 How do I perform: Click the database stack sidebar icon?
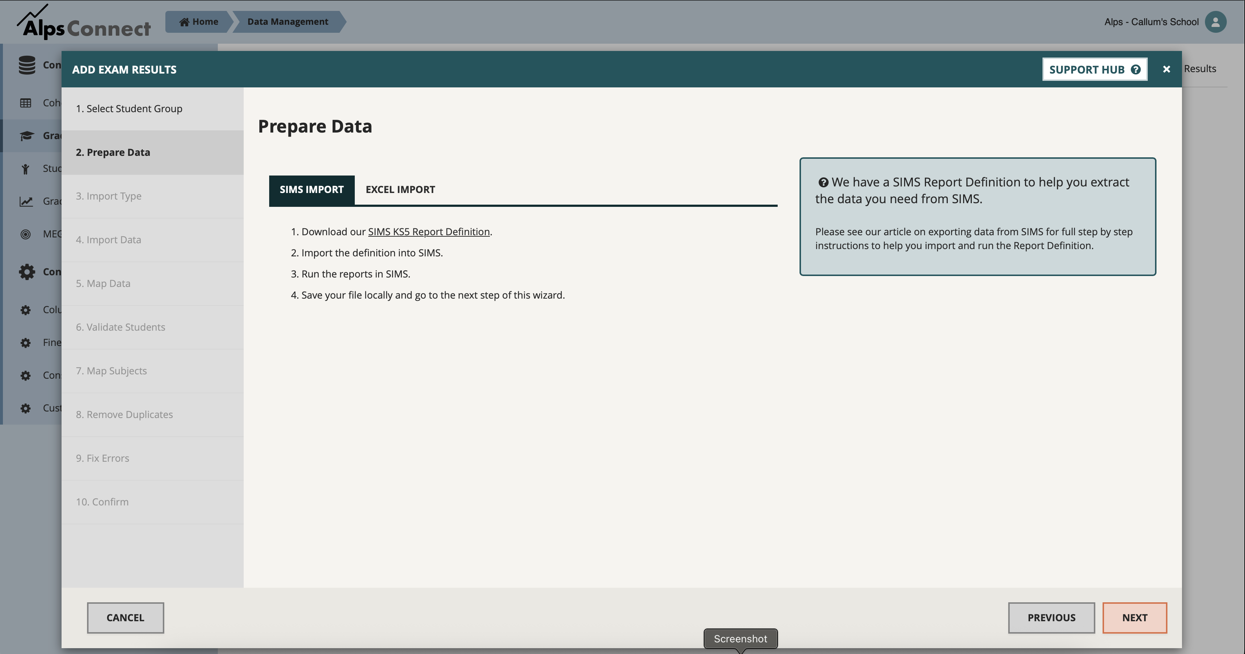click(x=27, y=65)
